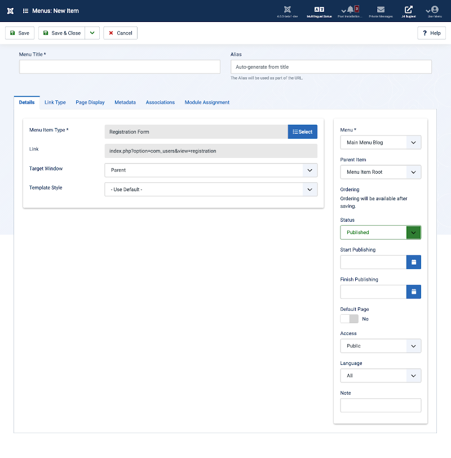The height and width of the screenshot is (458, 451).
Task: Open Start Publishing calendar picker
Action: 413,262
